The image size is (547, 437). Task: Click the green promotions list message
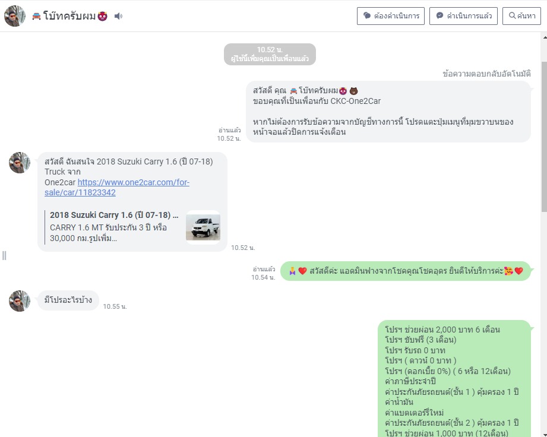tap(454, 378)
